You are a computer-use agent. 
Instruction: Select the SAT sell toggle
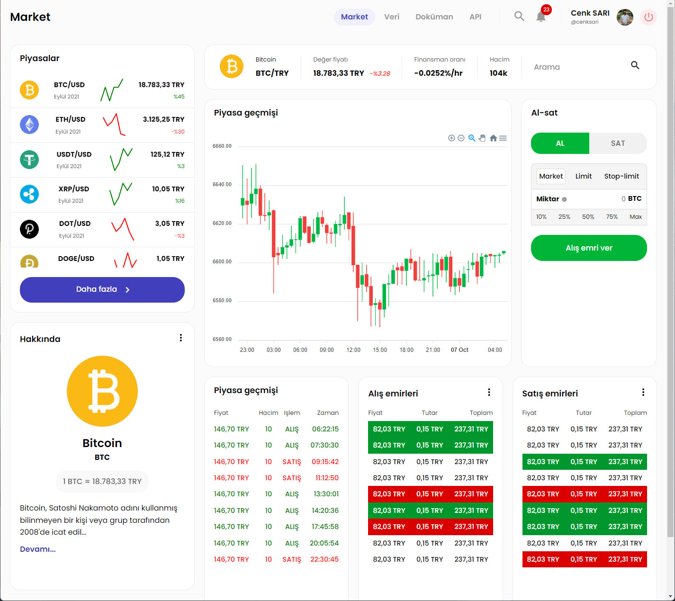point(618,143)
